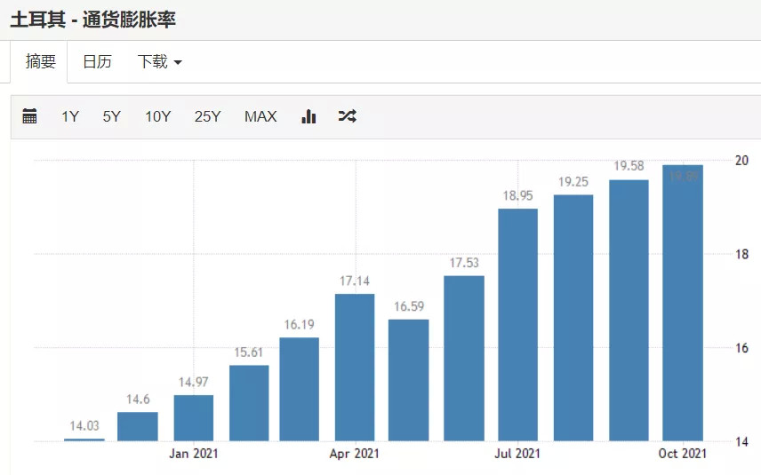Viewport: 761px width, 475px height.
Task: Show the MAX historical range
Action: 260,116
